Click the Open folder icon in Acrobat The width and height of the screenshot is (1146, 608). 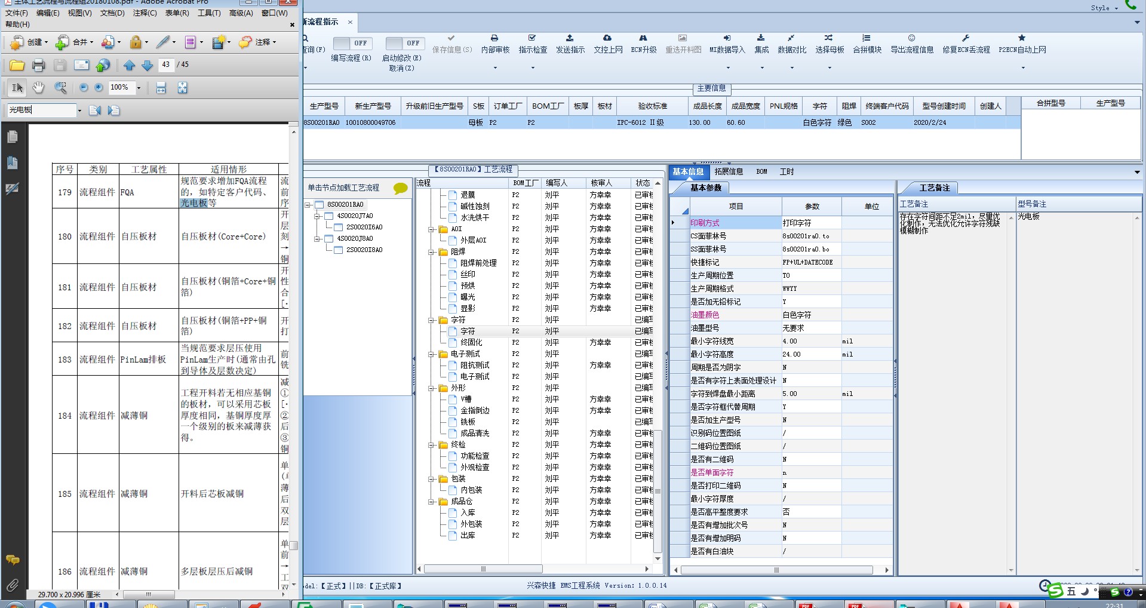pyautogui.click(x=17, y=65)
